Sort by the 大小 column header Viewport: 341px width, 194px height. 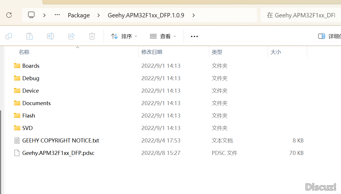pyautogui.click(x=276, y=52)
